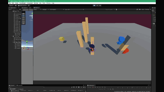Toggle the Gizmos button
Screen dimensions: 164x92
tap(147, 9)
